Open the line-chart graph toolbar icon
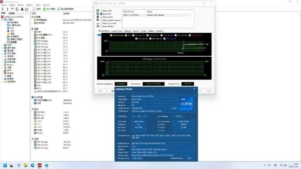The image size is (301, 169). point(27,9)
